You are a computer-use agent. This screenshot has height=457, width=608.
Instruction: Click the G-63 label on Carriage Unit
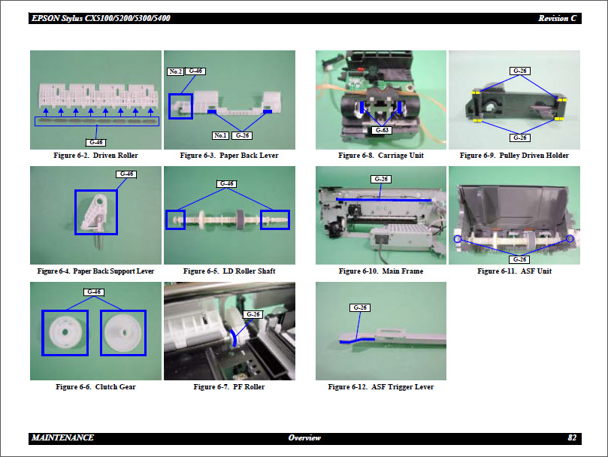(x=381, y=130)
